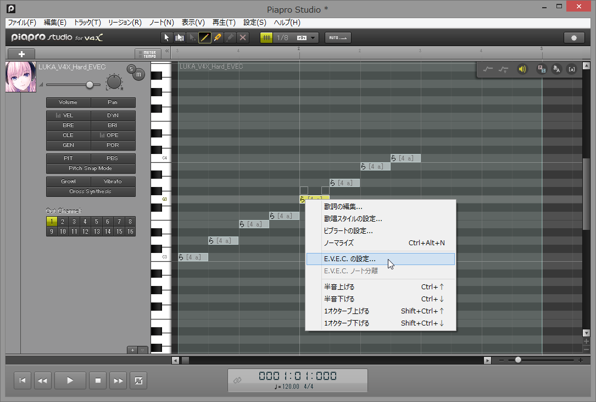Select the region selection tool

[x=179, y=38]
